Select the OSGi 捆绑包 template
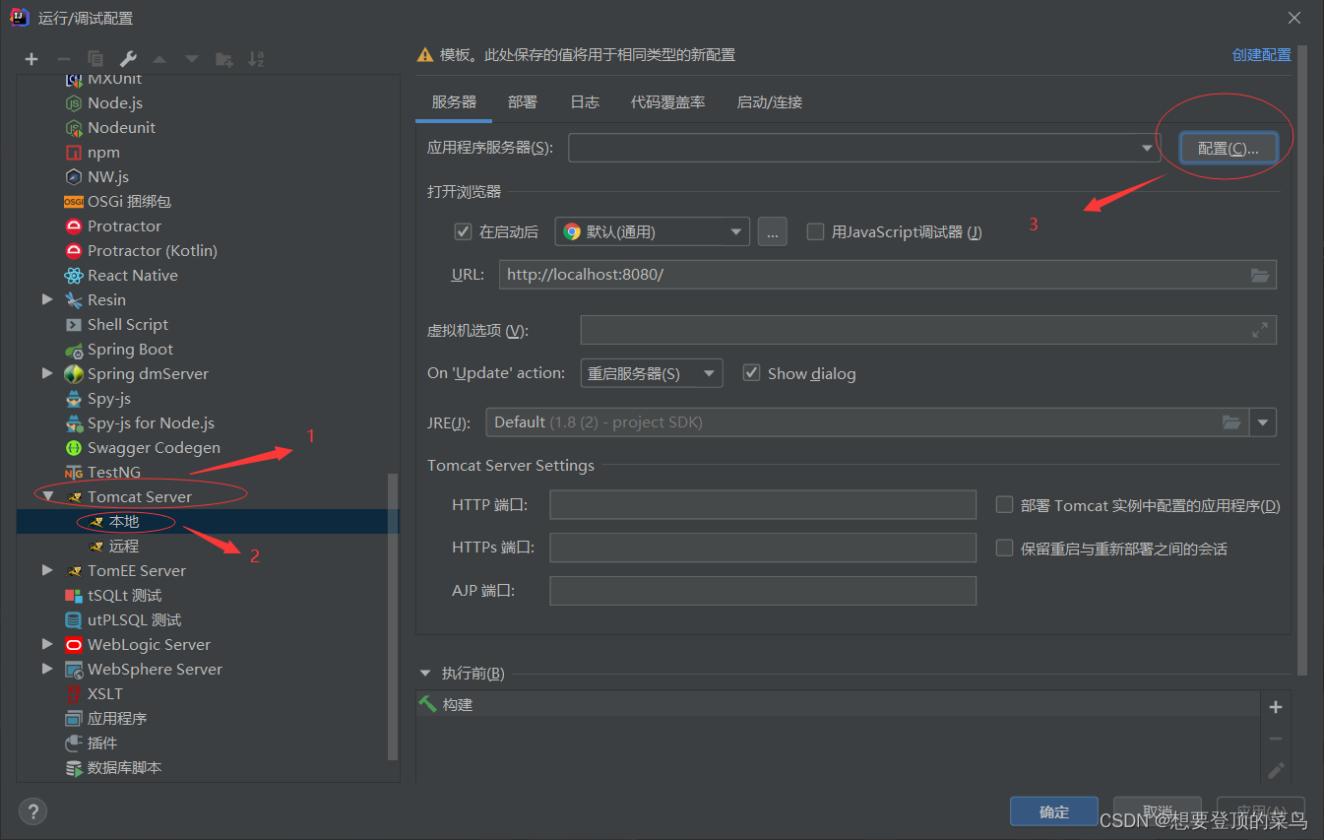The width and height of the screenshot is (1324, 840). pos(129,201)
